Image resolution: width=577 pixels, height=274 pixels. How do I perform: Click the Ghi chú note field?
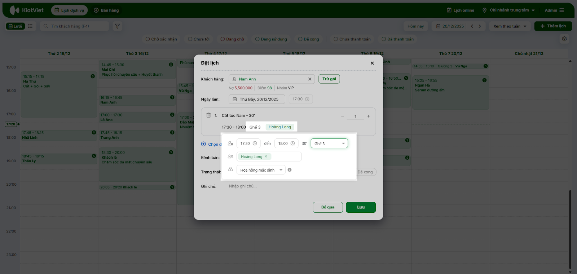(301, 186)
